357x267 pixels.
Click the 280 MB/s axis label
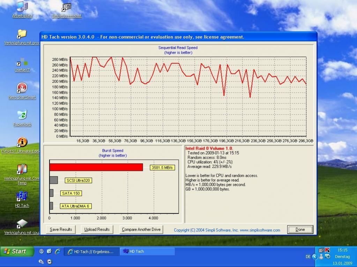pyautogui.click(x=60, y=60)
